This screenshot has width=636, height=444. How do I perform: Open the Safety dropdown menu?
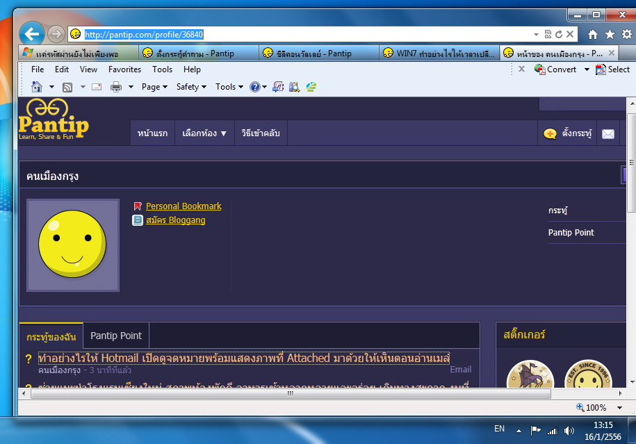(191, 87)
